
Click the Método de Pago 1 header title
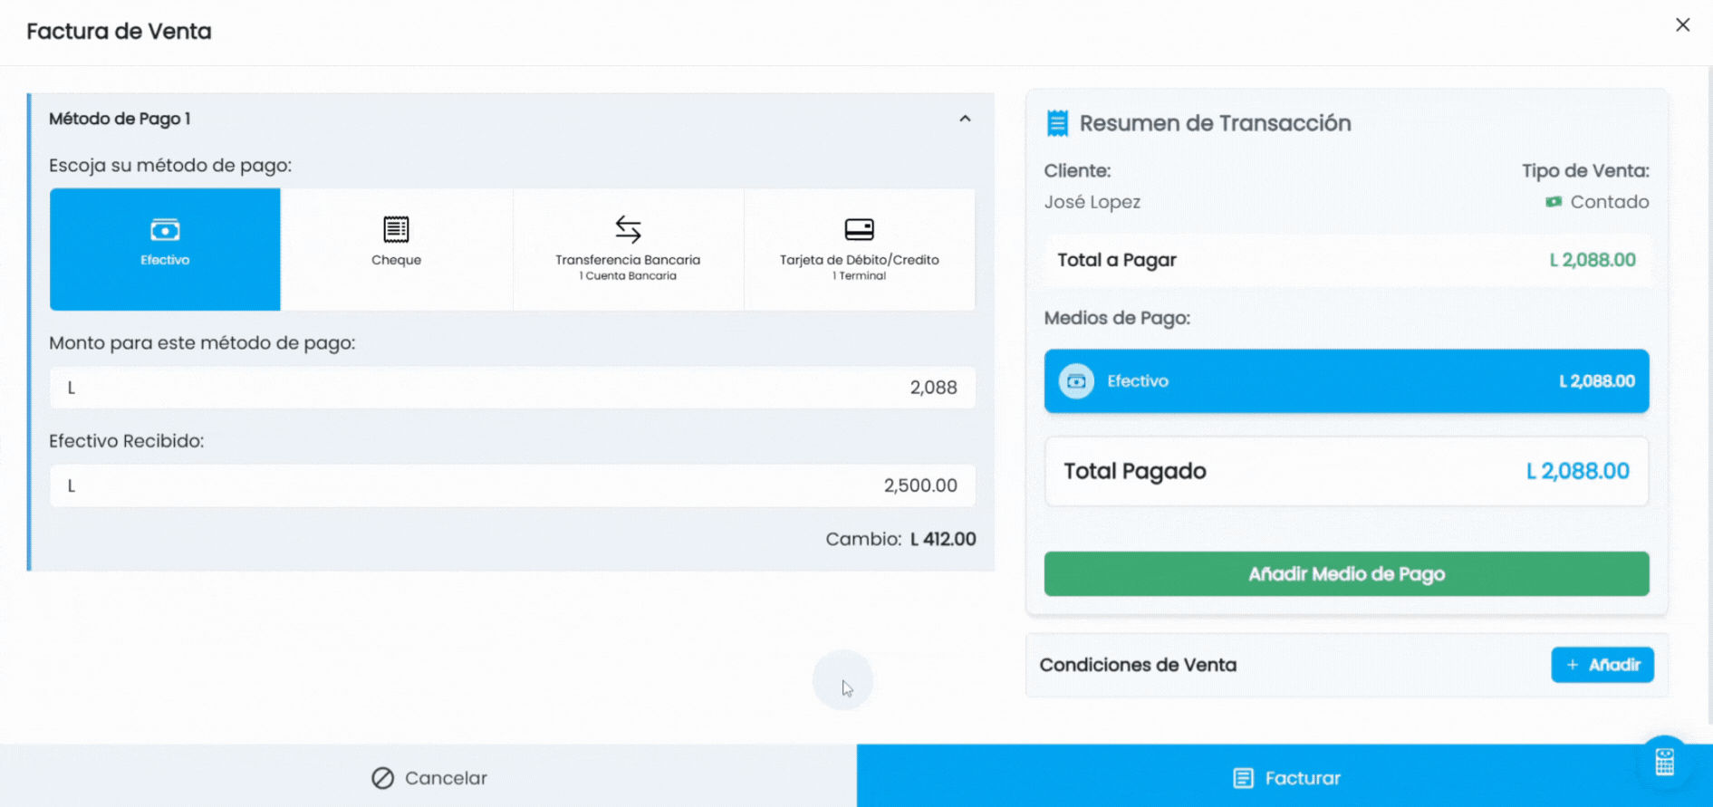(120, 119)
